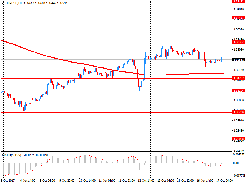Screen dimensions: 245x184
Task: Select the GBPUSD,H1 symbol title
Action: [14, 3]
